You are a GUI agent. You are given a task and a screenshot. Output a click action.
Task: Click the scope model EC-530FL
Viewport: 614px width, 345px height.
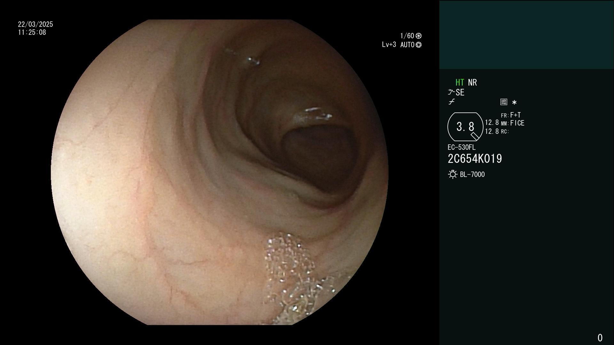(x=461, y=147)
